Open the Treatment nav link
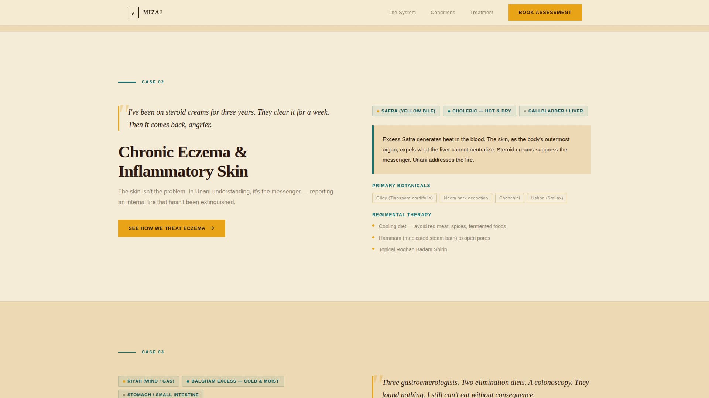 482,13
